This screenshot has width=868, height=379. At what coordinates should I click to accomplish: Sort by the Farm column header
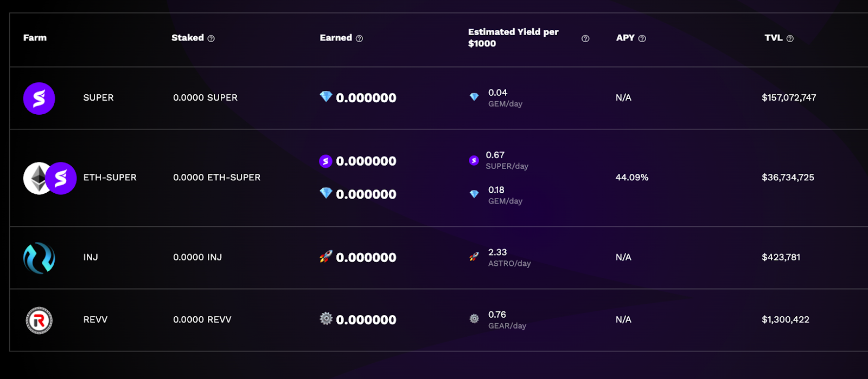pos(35,38)
